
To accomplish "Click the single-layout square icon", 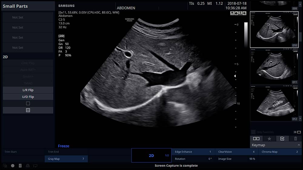I will (28, 104).
